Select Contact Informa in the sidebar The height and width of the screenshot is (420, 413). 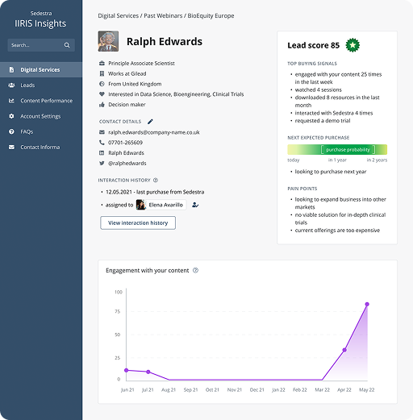click(x=41, y=148)
